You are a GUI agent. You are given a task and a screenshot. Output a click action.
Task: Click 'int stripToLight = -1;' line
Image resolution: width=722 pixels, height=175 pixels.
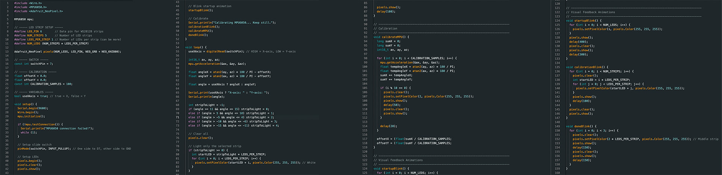206,105
